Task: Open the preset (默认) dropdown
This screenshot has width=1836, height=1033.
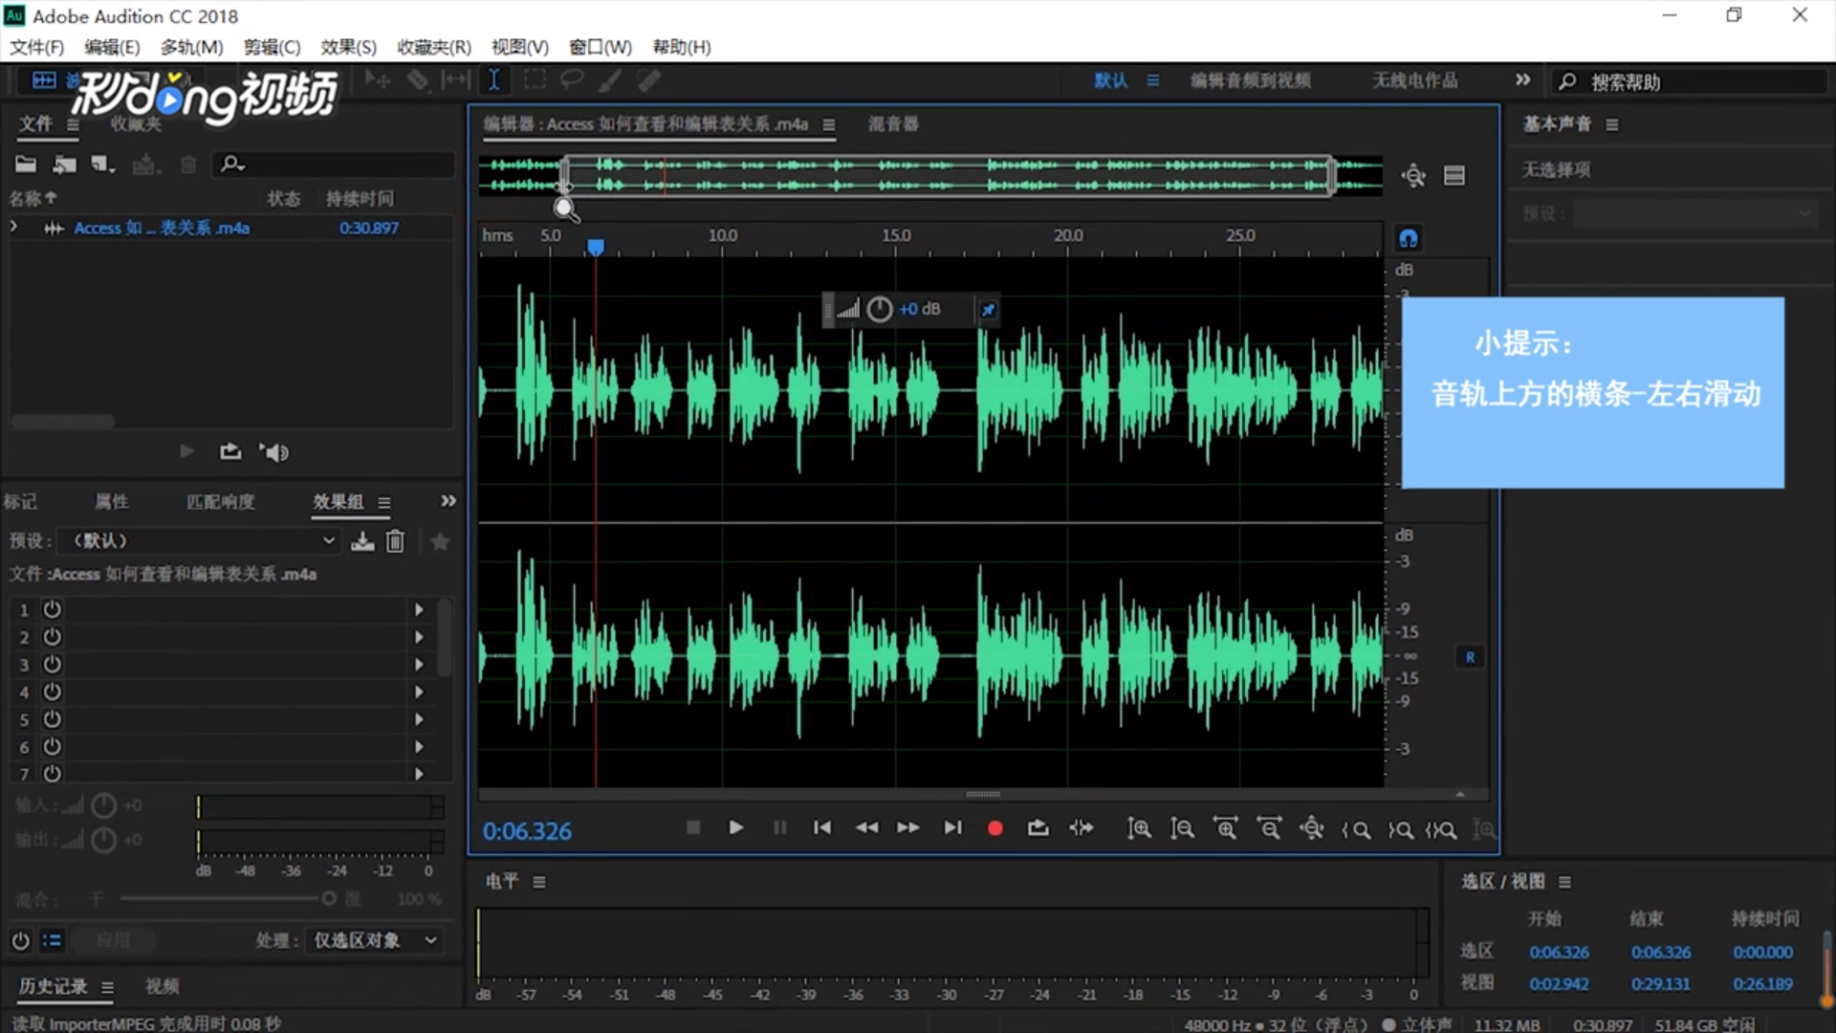Action: pyautogui.click(x=198, y=540)
